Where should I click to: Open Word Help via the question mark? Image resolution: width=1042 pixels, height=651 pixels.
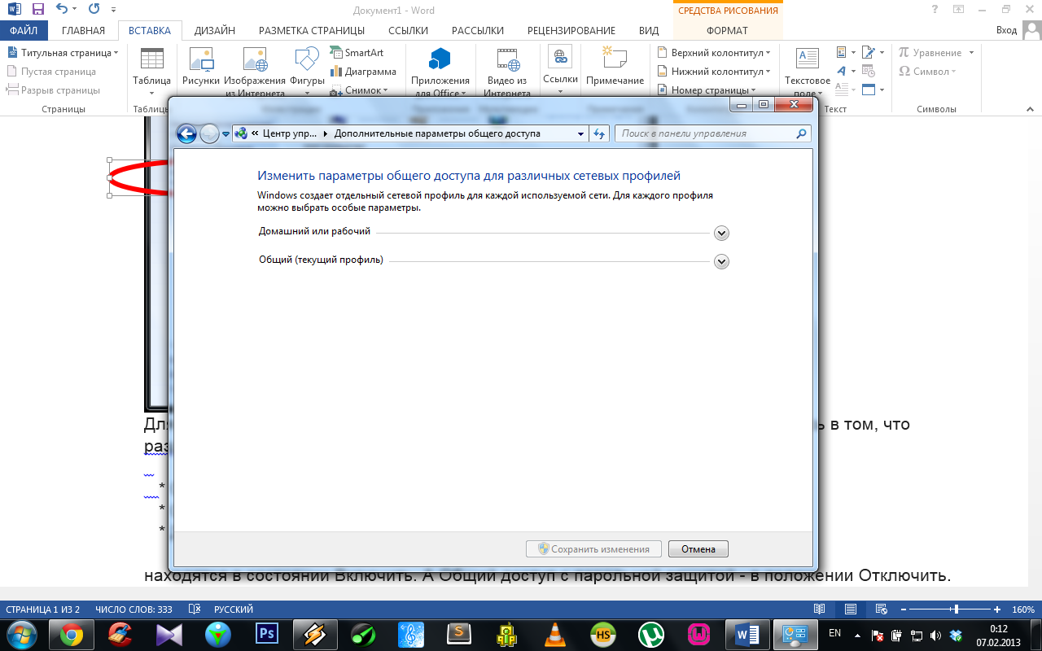pos(933,9)
